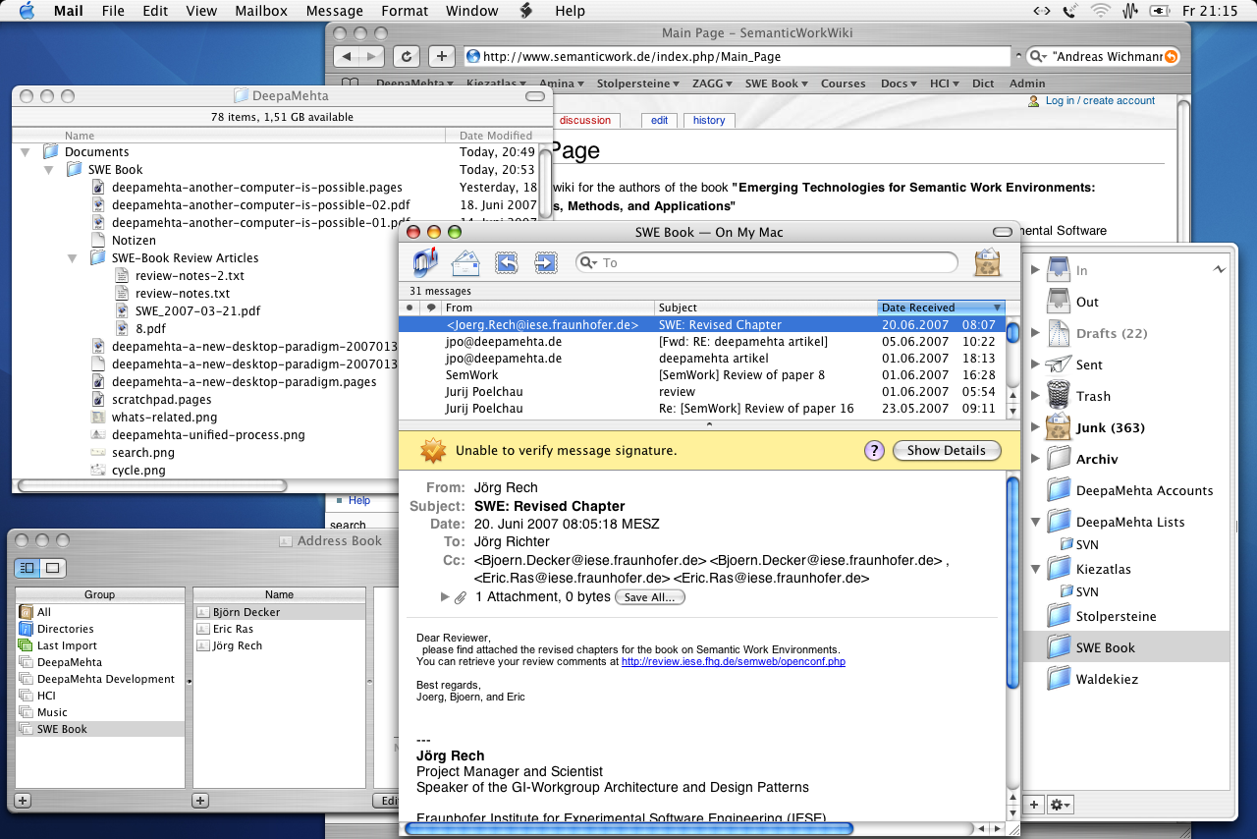Click the Show Details button
The image size is (1257, 839).
pyautogui.click(x=946, y=451)
